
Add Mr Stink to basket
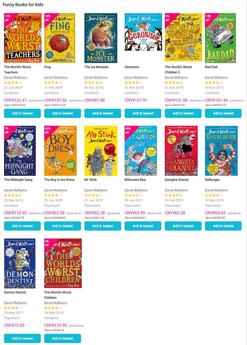point(103,226)
